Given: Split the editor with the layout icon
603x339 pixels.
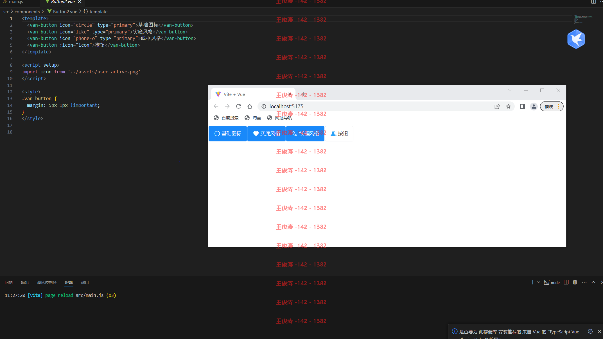Looking at the screenshot, I should (x=593, y=2).
